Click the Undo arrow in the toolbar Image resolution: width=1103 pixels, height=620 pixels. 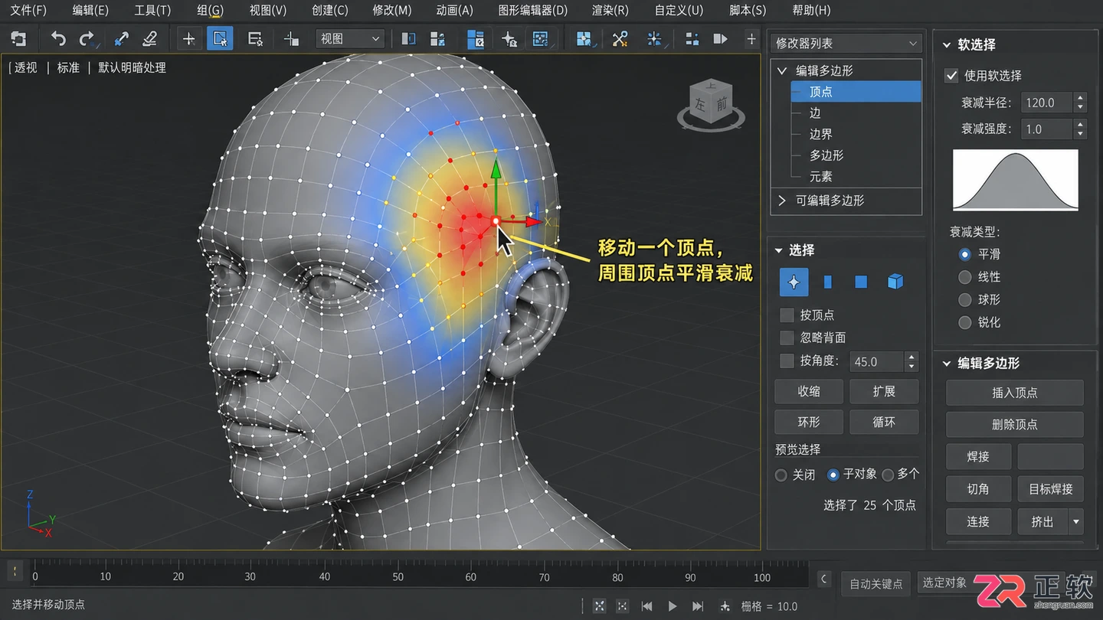click(x=58, y=38)
